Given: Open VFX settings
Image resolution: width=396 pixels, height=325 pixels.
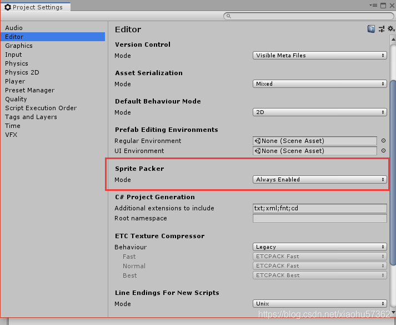Looking at the screenshot, I should pos(53,135).
